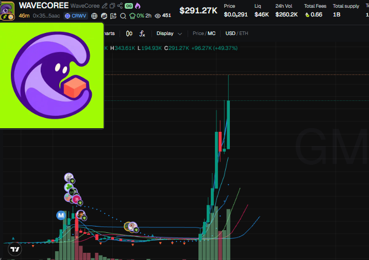Click the blue M marker on chart
369x260 pixels.
click(x=61, y=215)
